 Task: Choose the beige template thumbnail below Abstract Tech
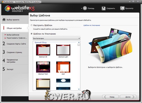click(x=43, y=84)
